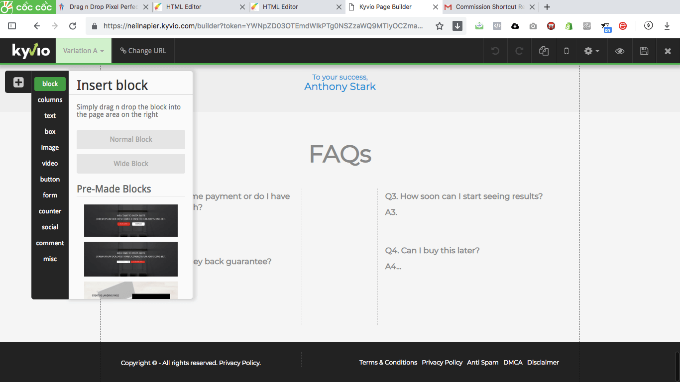Click the Wide Block button

(131, 164)
